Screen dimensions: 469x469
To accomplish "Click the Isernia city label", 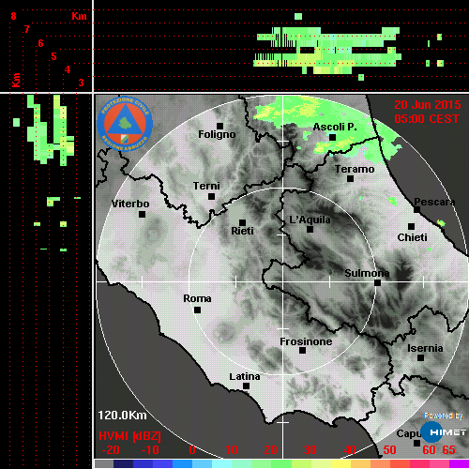I will pos(425,348).
